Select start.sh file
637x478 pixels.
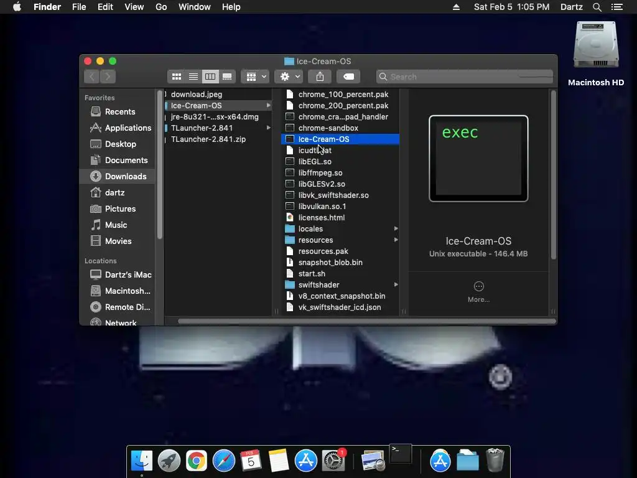coord(340,274)
